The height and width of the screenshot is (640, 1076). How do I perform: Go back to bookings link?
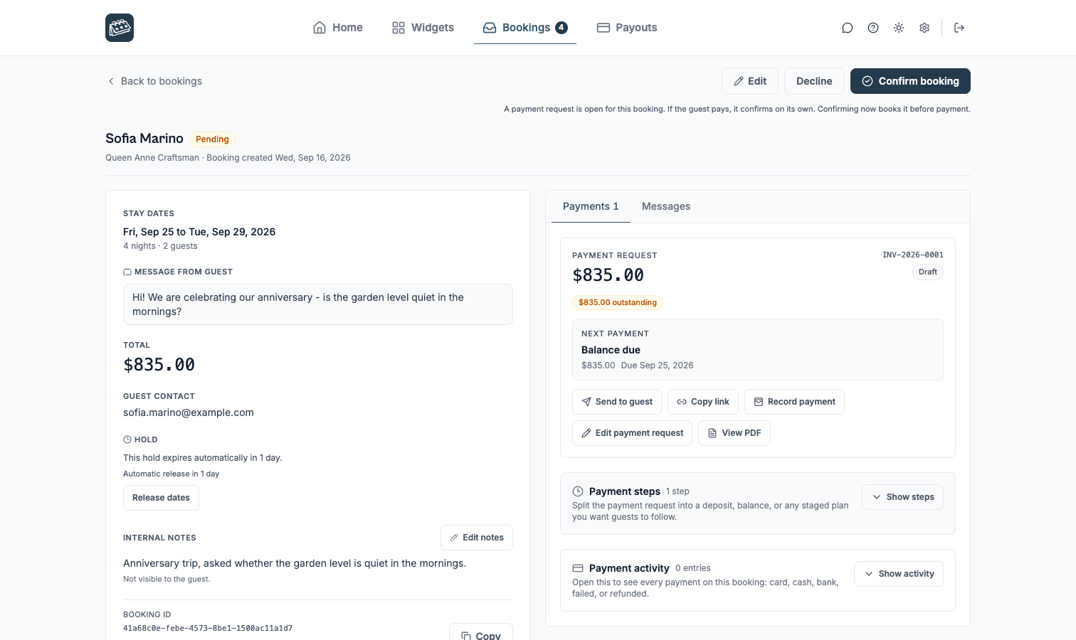(x=154, y=81)
